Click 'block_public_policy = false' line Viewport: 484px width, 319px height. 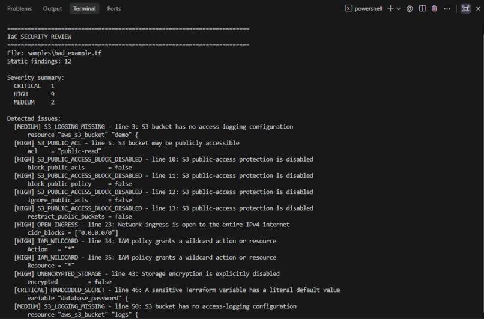79,184
